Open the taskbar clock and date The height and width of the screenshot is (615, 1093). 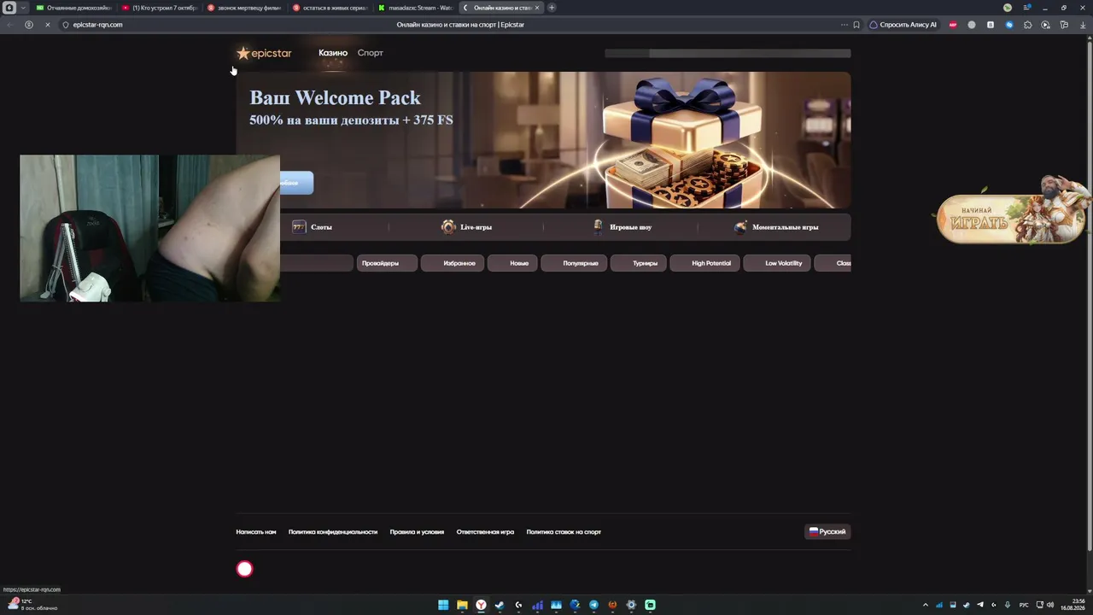pos(1073,605)
